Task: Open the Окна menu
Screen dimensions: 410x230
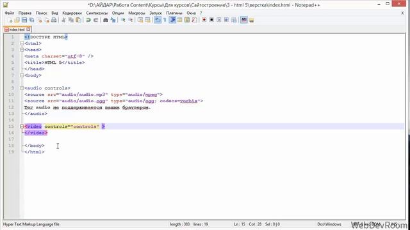Action: 191,13
